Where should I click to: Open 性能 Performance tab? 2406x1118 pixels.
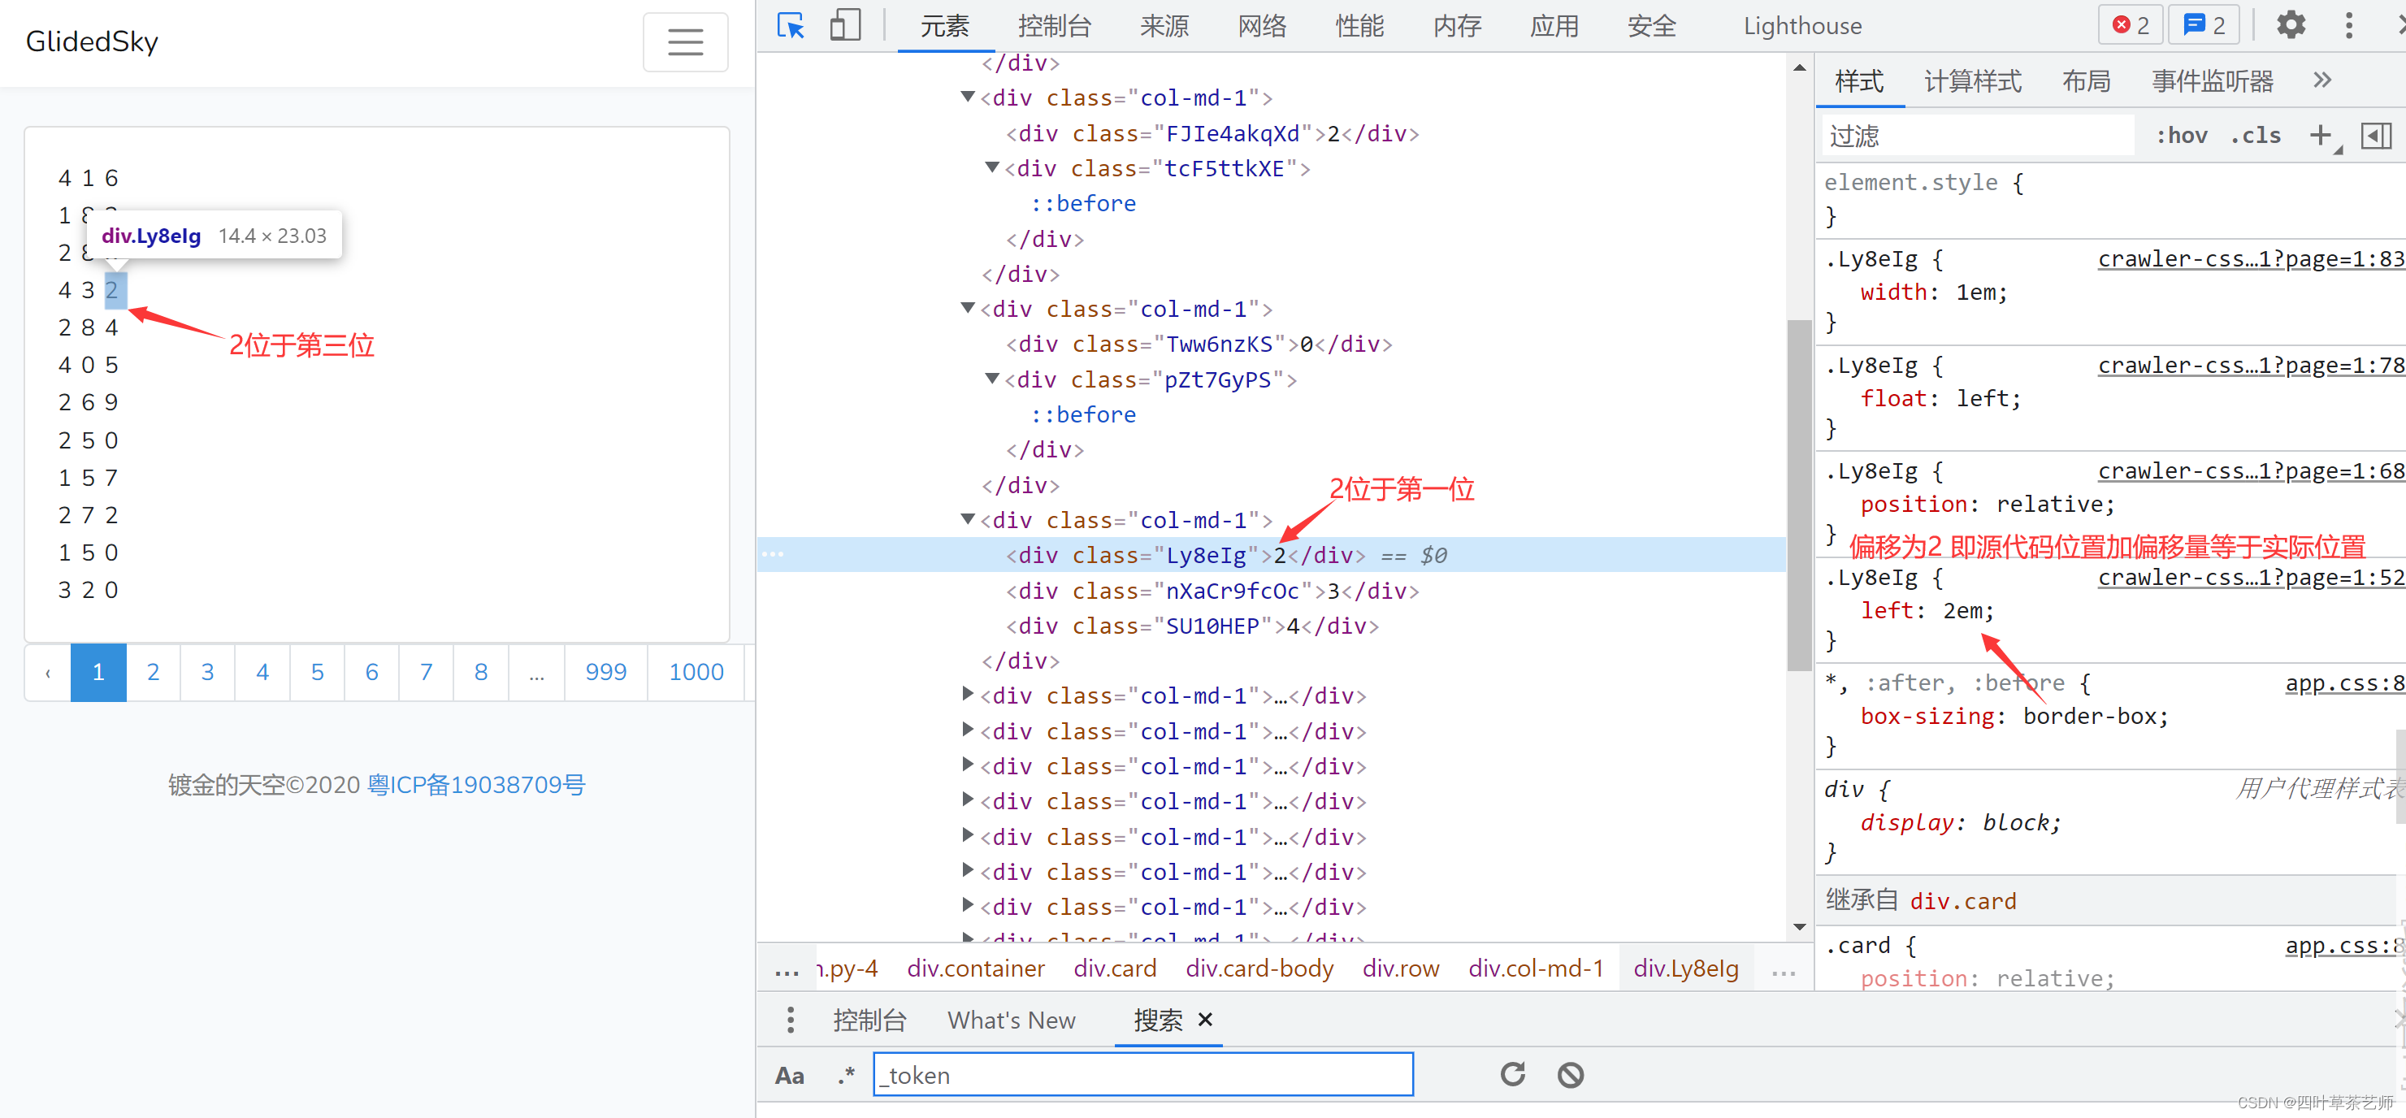[1359, 26]
